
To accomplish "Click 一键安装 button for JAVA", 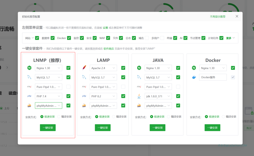I will tap(157, 128).
